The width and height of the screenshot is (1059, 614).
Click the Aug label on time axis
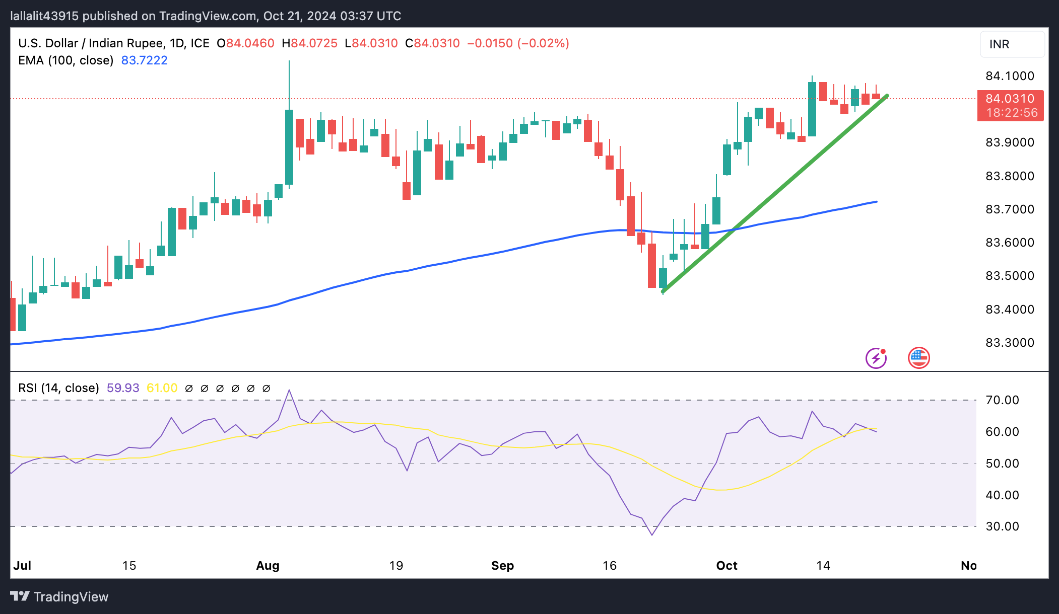(x=268, y=566)
